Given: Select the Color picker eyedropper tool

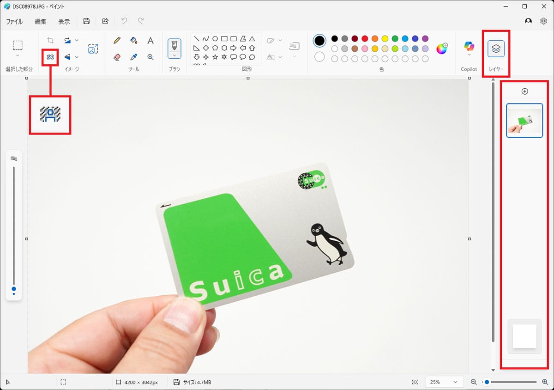Looking at the screenshot, I should pos(134,57).
